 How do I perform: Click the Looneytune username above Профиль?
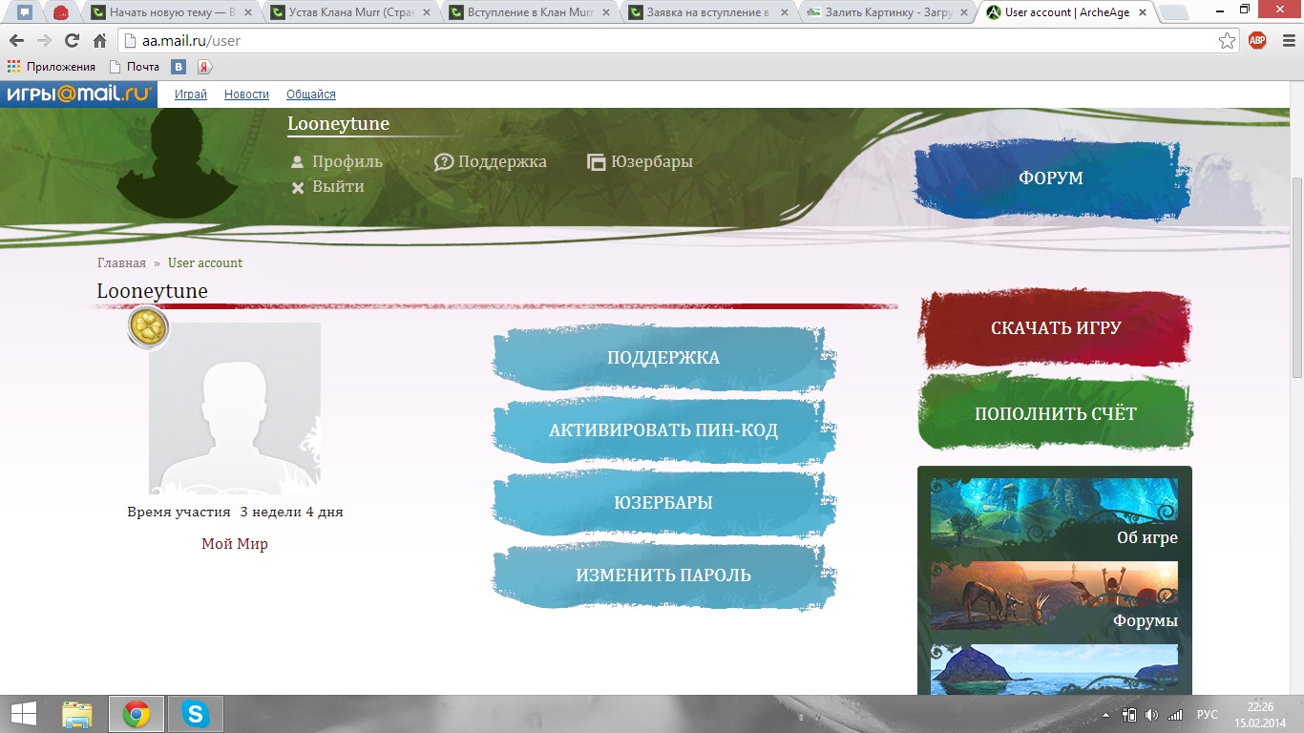click(338, 124)
